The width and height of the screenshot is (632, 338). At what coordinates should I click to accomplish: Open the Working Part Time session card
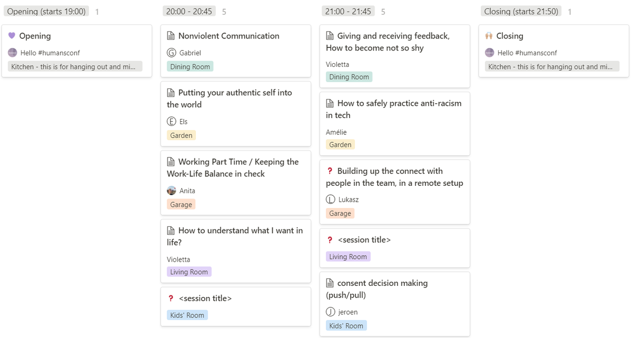tap(236, 183)
